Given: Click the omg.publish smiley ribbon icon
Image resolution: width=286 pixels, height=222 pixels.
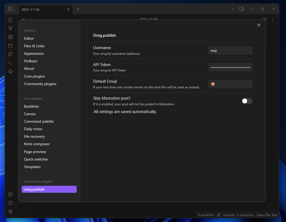Looking at the screenshot, I should click(10, 71).
